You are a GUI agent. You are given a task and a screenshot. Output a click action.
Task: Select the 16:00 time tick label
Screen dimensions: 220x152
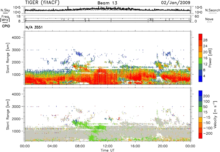135,146
